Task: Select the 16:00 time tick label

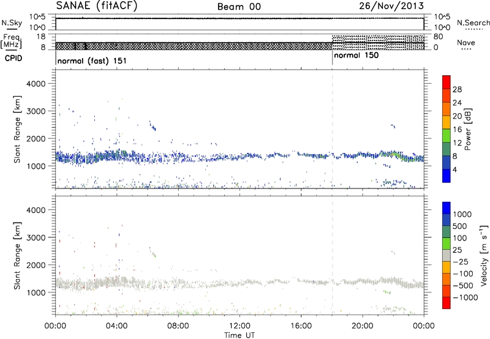Action: pos(301,326)
